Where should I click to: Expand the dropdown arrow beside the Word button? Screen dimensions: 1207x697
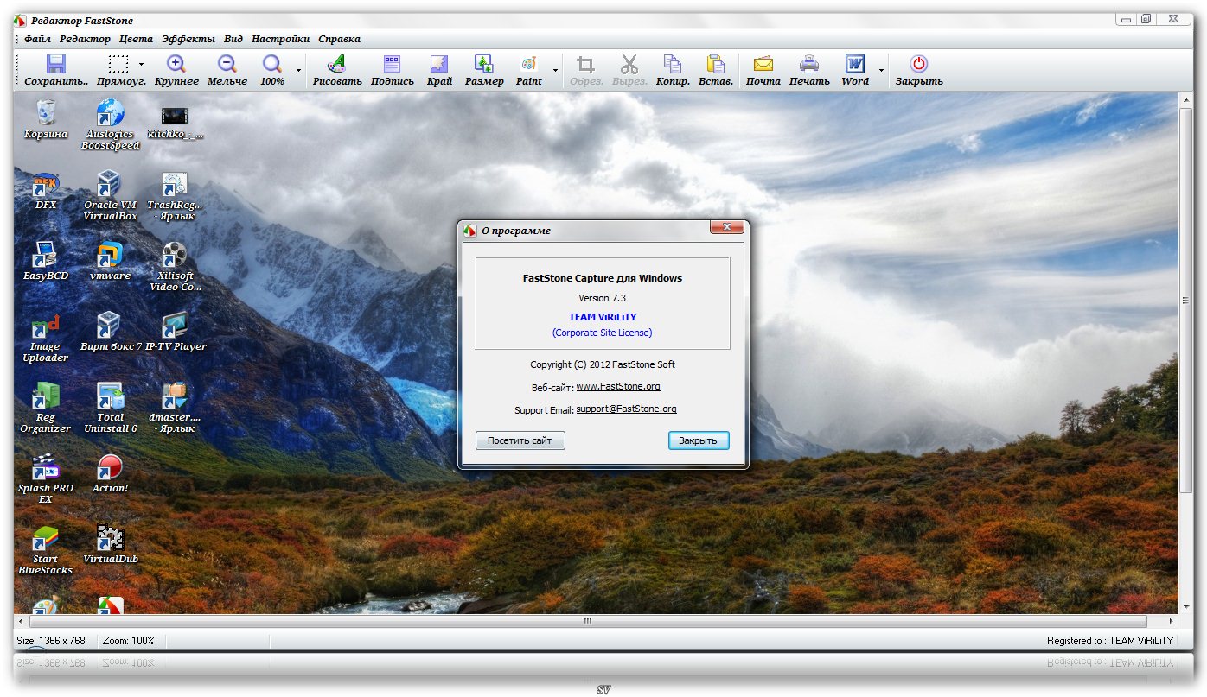[881, 70]
